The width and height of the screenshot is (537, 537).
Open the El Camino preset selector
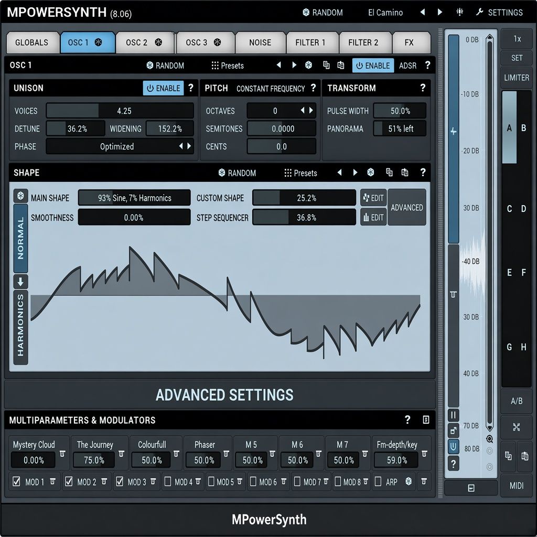point(385,13)
